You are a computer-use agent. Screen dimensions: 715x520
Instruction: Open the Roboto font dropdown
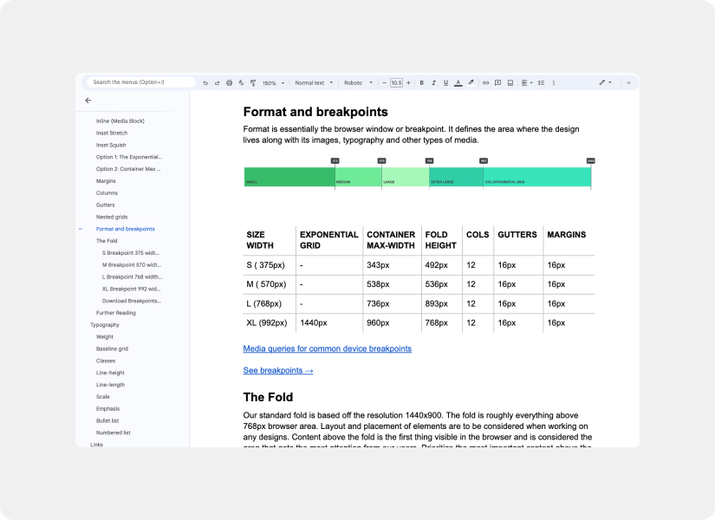coord(358,82)
